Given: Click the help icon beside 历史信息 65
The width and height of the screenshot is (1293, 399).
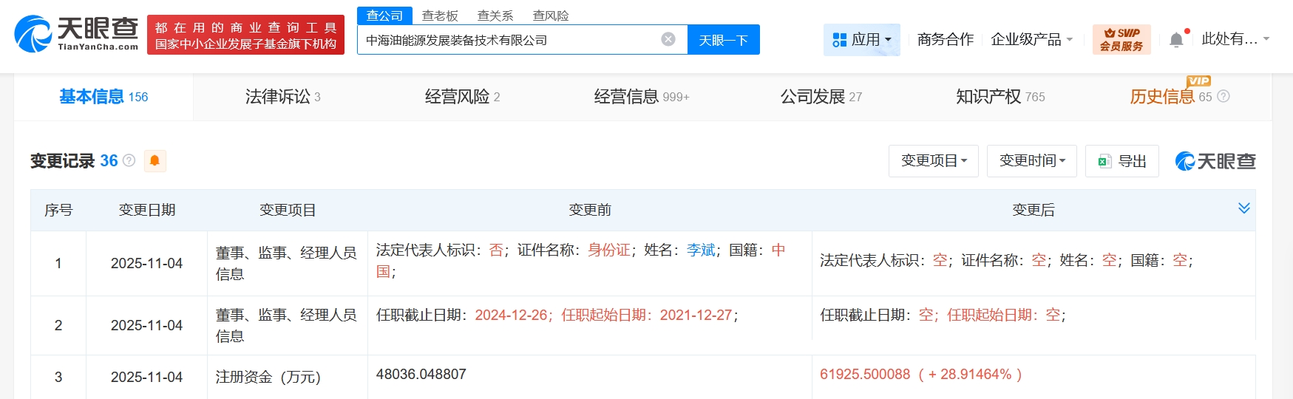Looking at the screenshot, I should [x=1224, y=97].
